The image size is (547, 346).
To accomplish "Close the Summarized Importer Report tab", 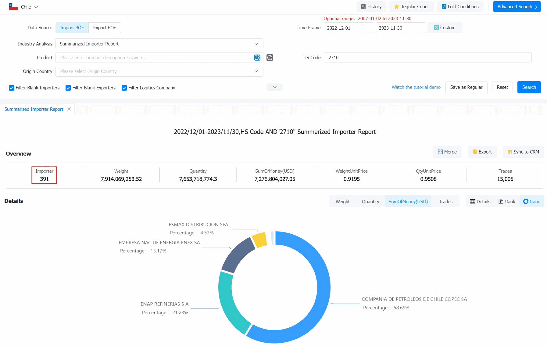I will point(69,109).
